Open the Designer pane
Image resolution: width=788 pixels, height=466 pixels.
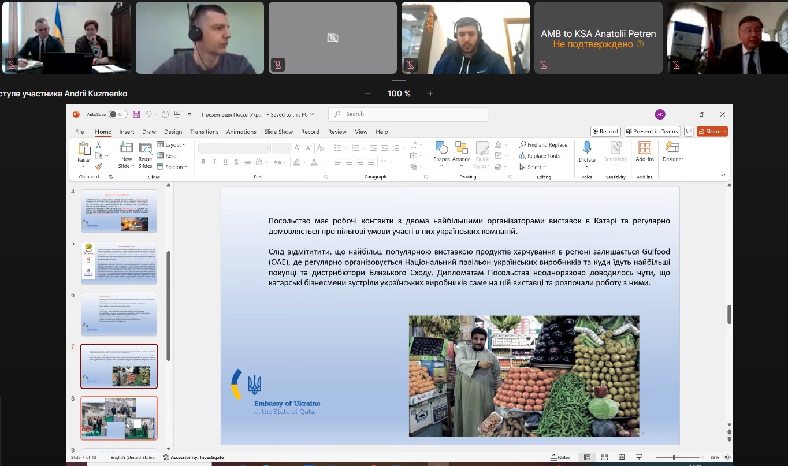point(672,151)
